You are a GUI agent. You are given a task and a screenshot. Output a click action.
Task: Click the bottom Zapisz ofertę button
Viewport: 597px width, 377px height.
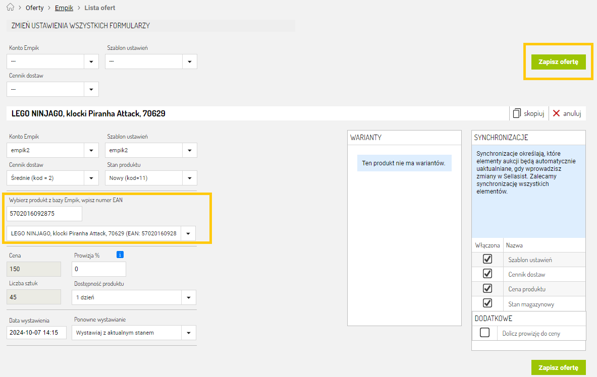558,367
